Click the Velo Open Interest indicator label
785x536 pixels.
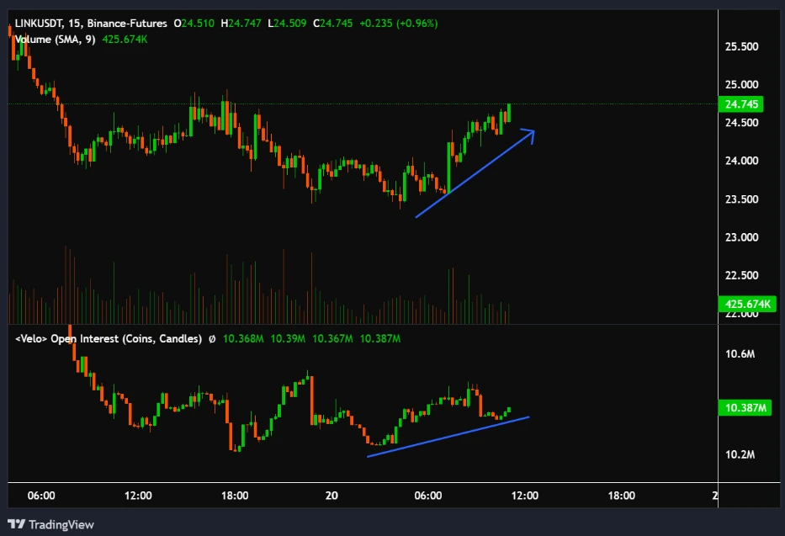pyautogui.click(x=109, y=339)
